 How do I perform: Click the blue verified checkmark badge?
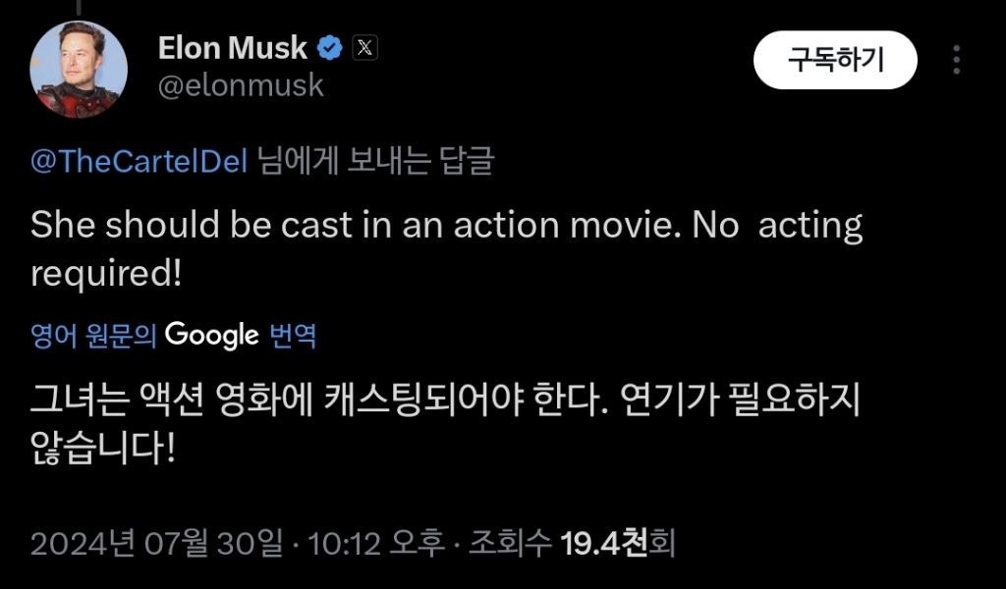(332, 47)
